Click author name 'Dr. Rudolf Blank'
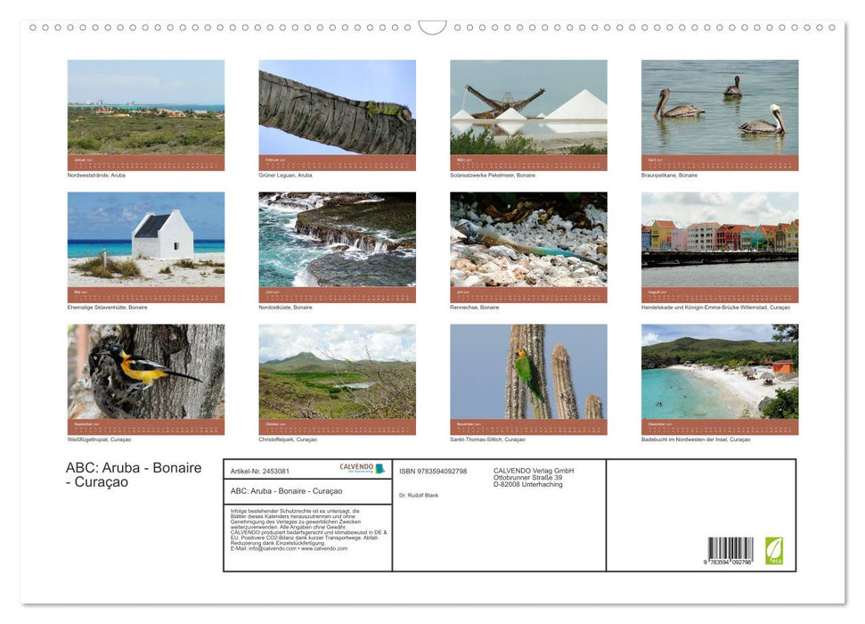The width and height of the screenshot is (865, 624). (419, 496)
